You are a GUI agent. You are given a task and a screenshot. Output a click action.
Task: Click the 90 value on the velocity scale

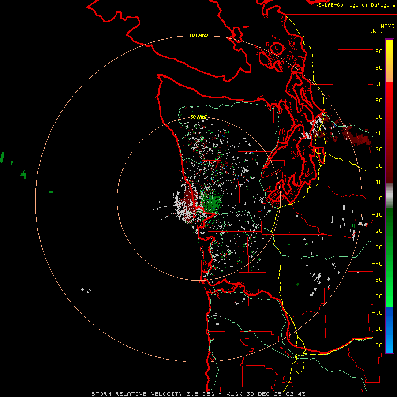point(379,52)
